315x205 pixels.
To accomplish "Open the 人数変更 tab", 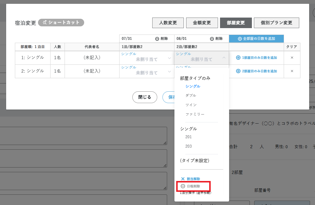I will pos(168,23).
